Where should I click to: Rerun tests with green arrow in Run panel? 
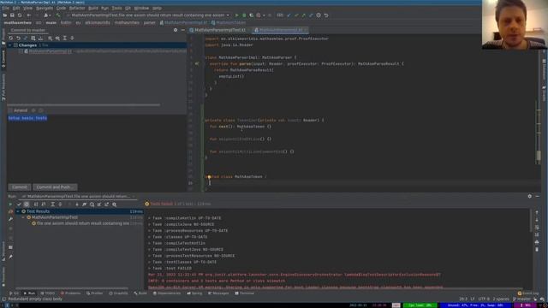tap(10, 204)
